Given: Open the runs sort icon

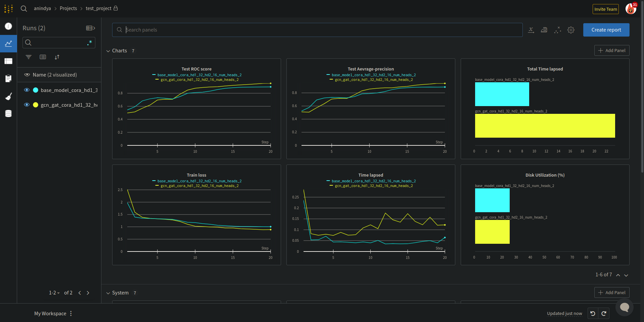Looking at the screenshot, I should click(57, 57).
